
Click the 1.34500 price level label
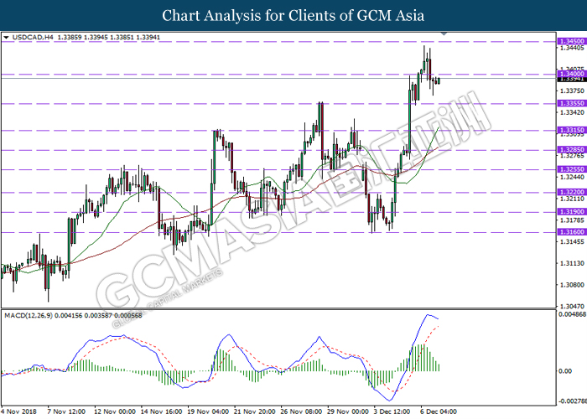tap(571, 41)
